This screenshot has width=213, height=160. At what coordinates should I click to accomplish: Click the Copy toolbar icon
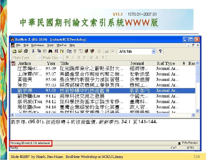click(39, 51)
